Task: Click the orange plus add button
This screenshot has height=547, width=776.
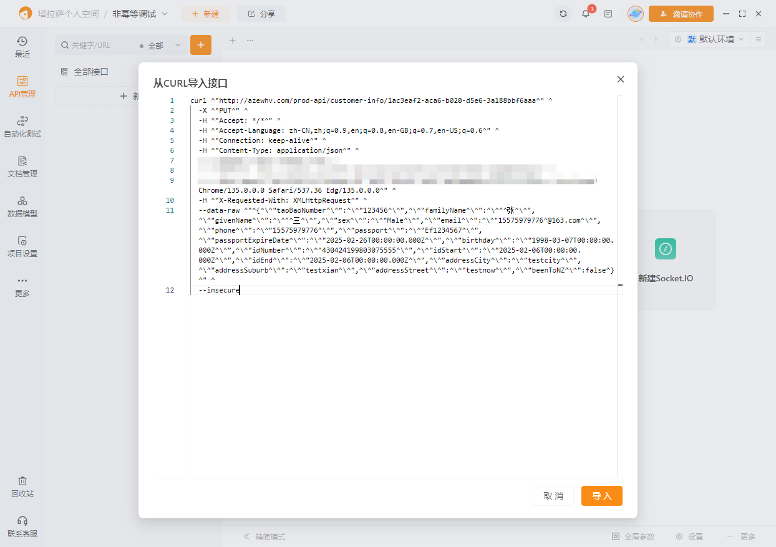Action: pyautogui.click(x=201, y=45)
